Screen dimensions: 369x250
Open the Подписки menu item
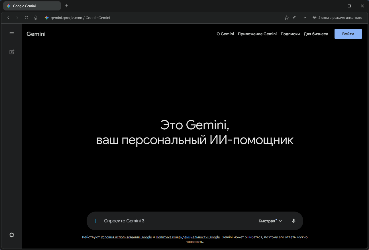pyautogui.click(x=290, y=34)
